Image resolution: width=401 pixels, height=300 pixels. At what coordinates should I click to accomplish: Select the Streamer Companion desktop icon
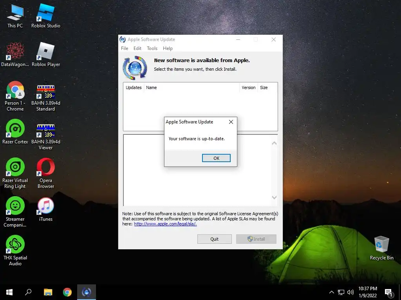15,212
